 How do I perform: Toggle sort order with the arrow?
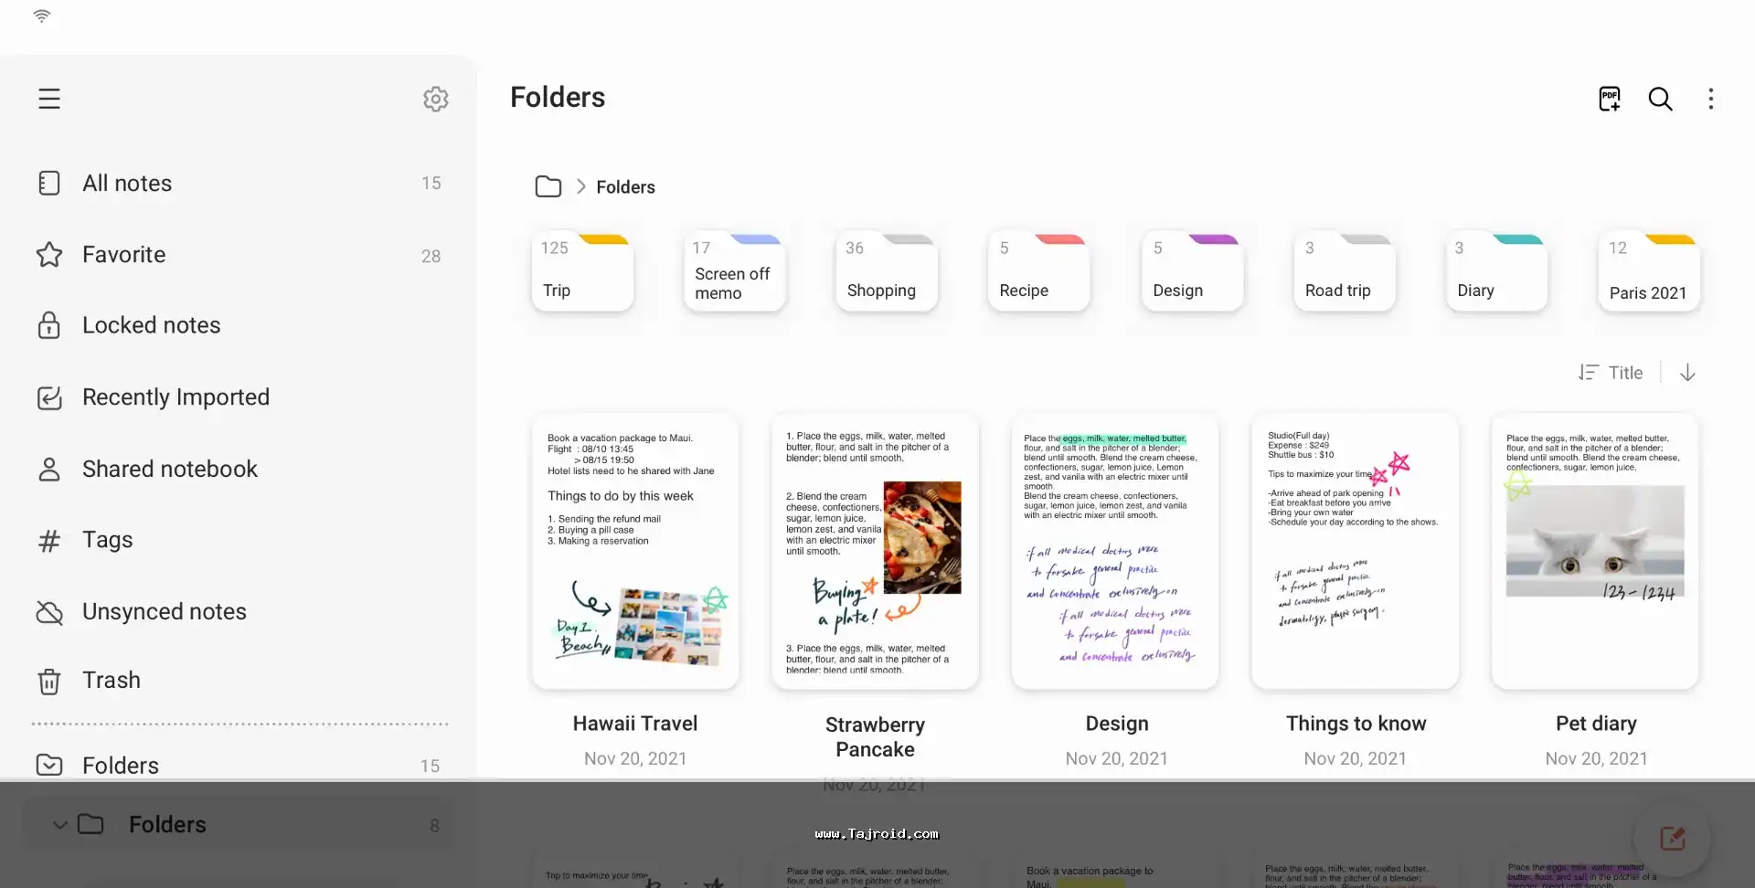tap(1687, 373)
